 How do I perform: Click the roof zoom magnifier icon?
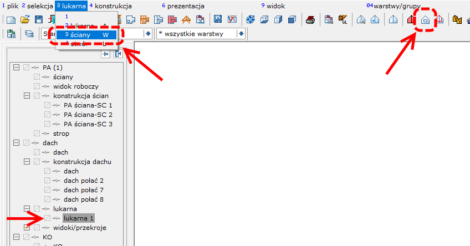[361, 20]
